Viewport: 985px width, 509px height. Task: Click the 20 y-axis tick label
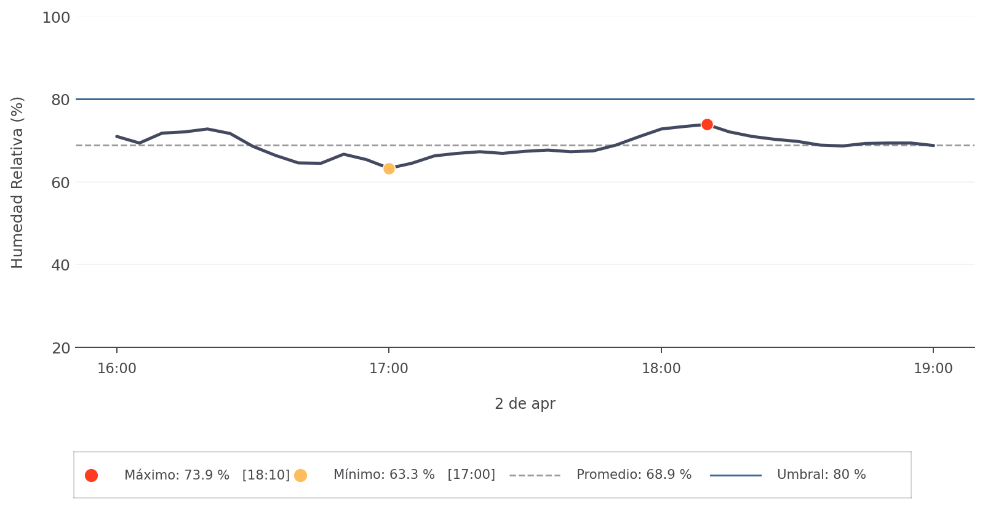click(61, 349)
